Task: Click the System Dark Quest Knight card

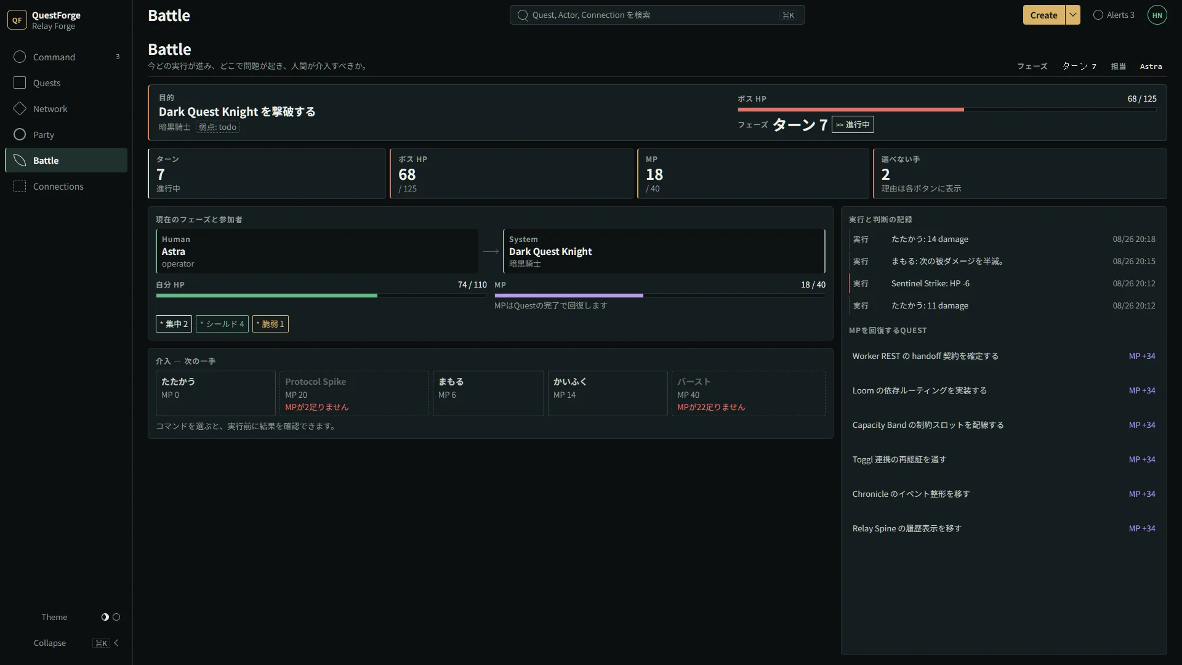Action: (x=664, y=251)
